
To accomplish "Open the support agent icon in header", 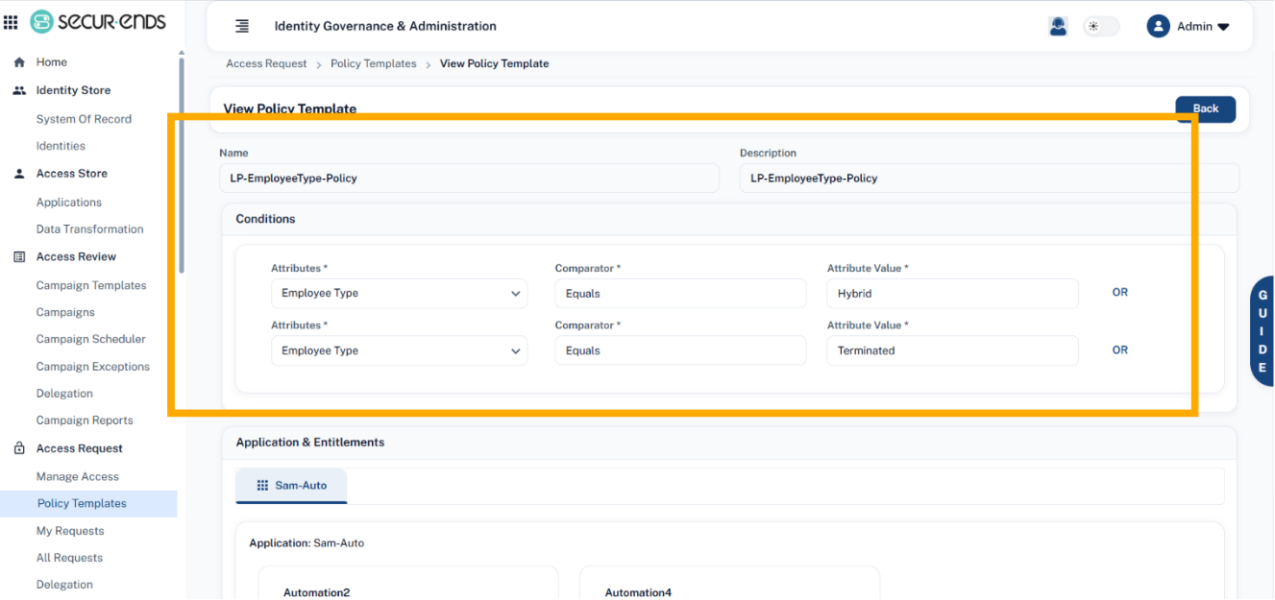I will (1058, 26).
